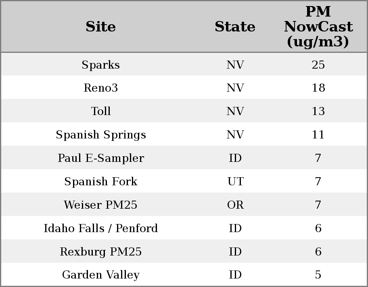Select the Spanish Springs row
The width and height of the screenshot is (368, 287).
[100, 135]
